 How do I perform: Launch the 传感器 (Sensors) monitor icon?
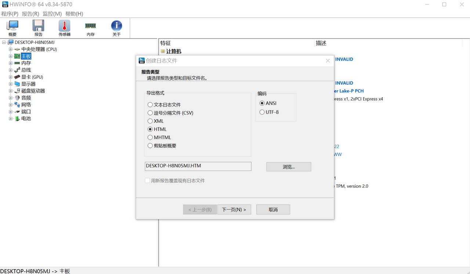pos(64,28)
